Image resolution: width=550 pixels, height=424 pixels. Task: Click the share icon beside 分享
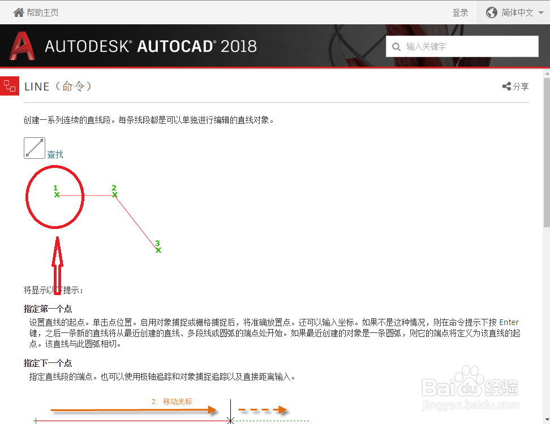tap(506, 86)
